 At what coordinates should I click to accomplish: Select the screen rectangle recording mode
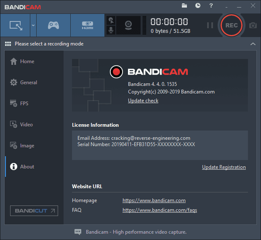(x=15, y=25)
